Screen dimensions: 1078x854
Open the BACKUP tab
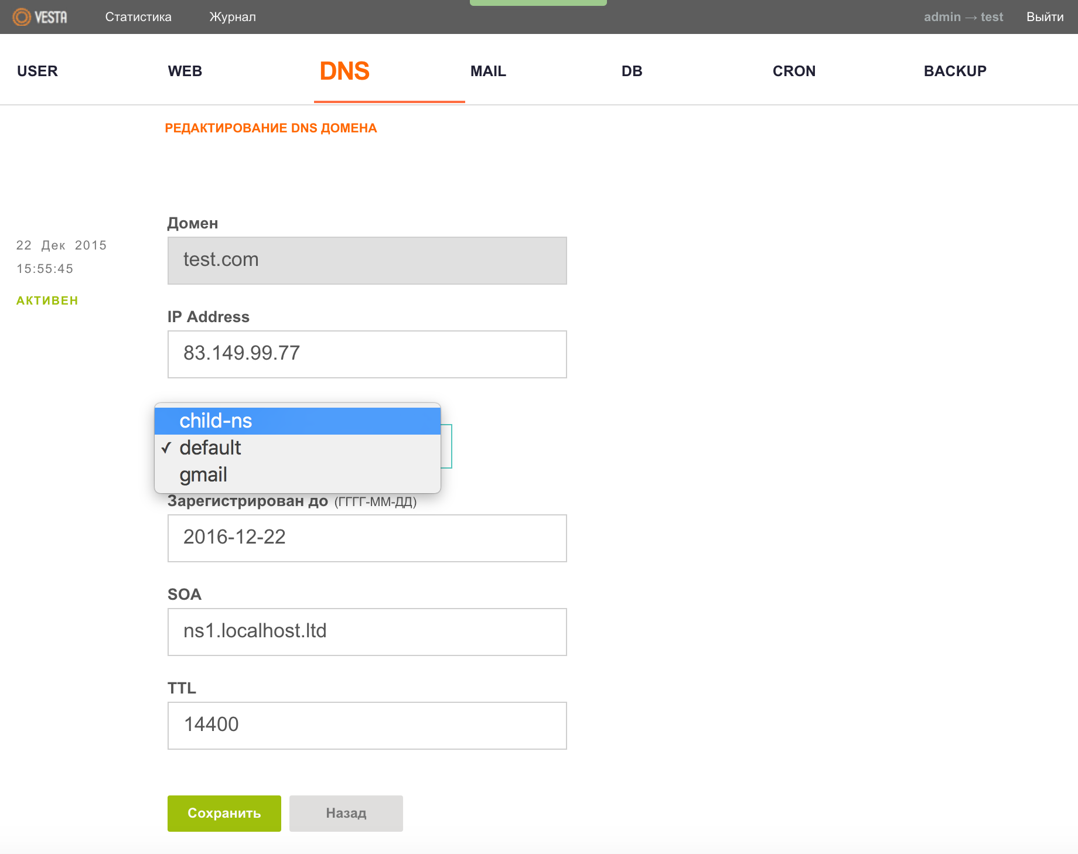955,71
